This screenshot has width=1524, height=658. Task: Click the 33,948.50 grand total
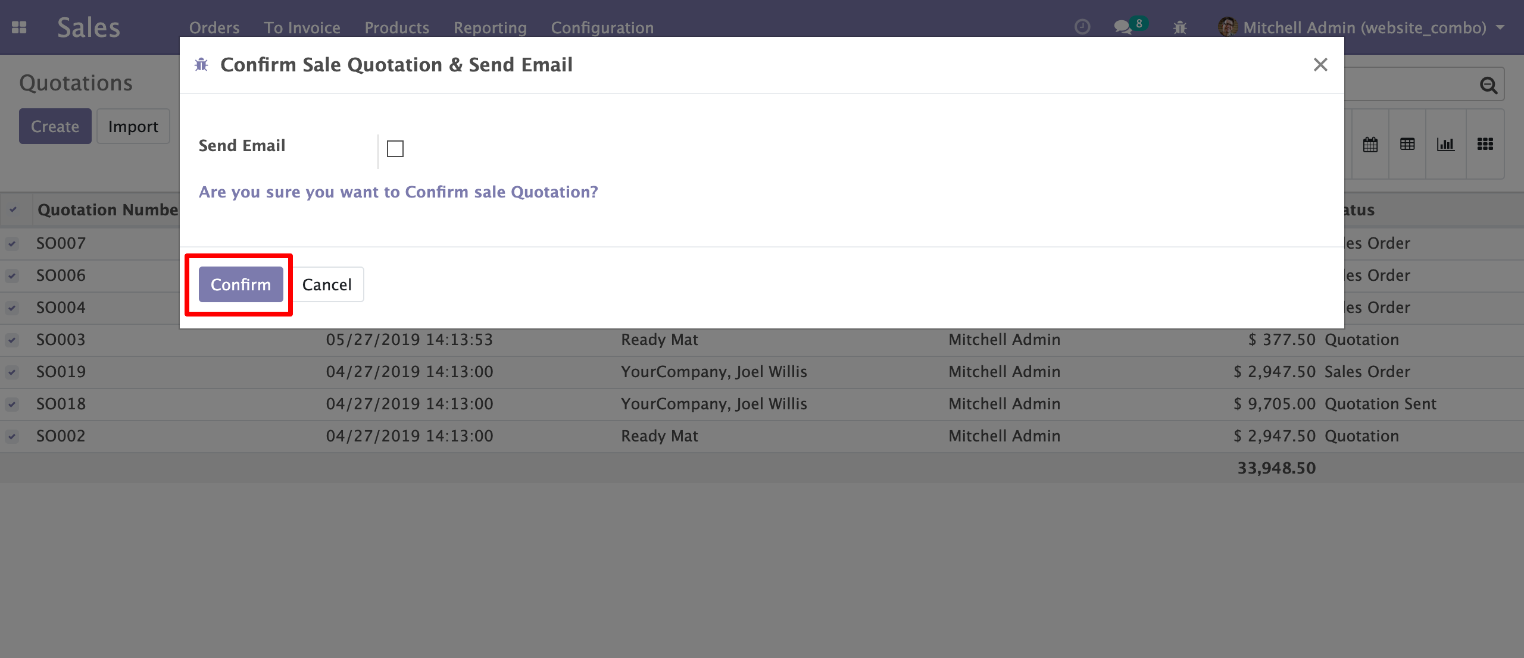click(1276, 468)
